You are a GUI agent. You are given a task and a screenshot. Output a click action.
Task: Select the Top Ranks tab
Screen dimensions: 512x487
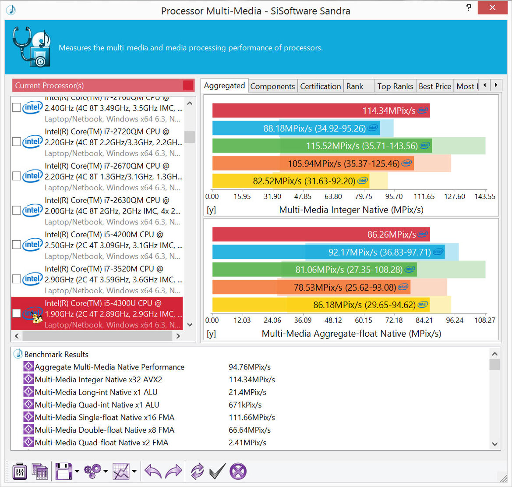pos(395,86)
